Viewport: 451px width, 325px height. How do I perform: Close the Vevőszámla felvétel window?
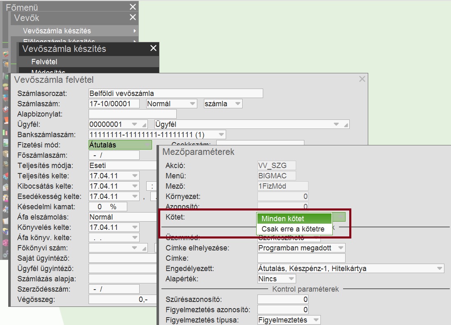[x=362, y=79]
